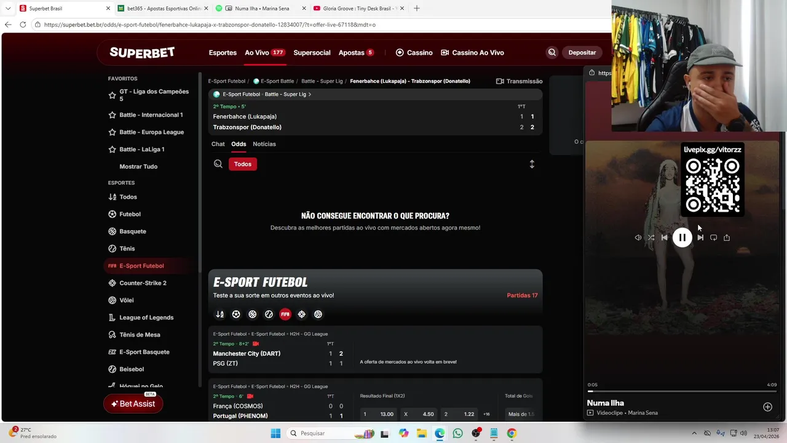
Task: Filter live events by basketball icon
Action: click(x=253, y=314)
